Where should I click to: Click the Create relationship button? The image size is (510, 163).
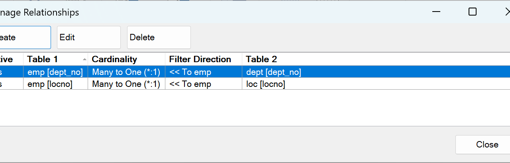click(24, 37)
